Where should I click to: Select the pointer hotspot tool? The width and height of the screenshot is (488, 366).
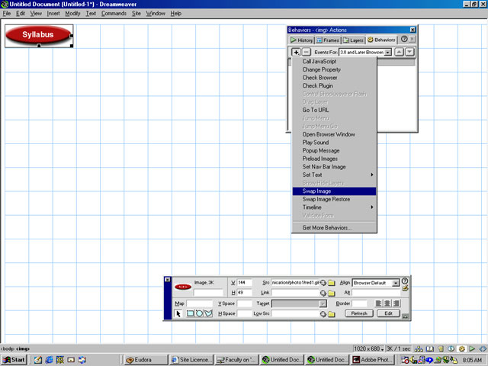(178, 313)
